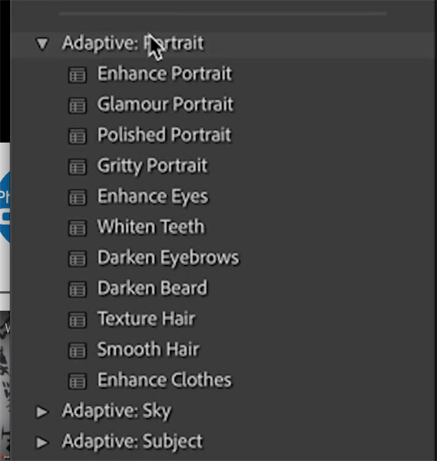Click the preset icon next to Whiten Teeth
Screen dimensions: 437x461
coord(78,228)
